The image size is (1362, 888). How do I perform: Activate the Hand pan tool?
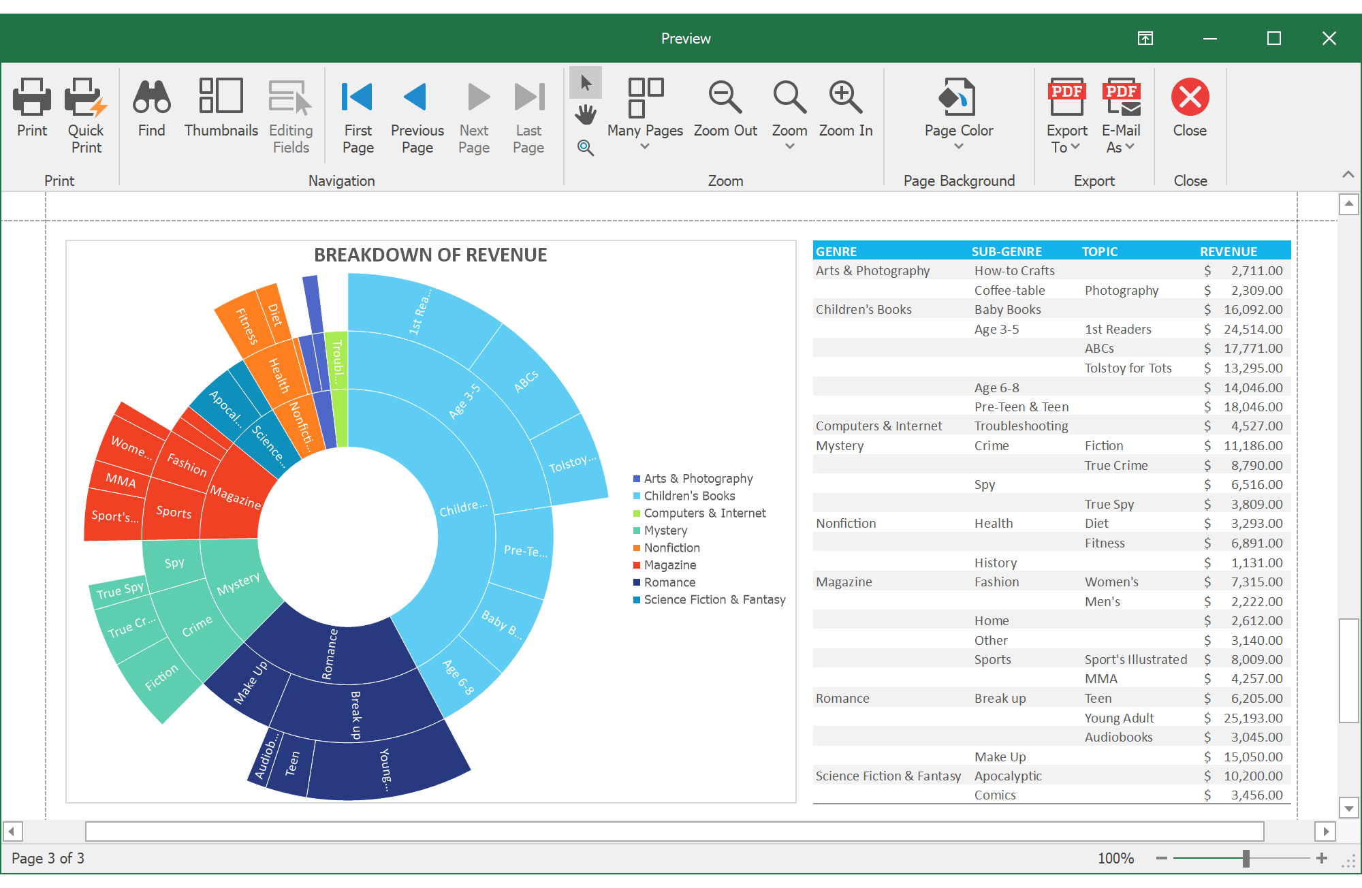[586, 116]
